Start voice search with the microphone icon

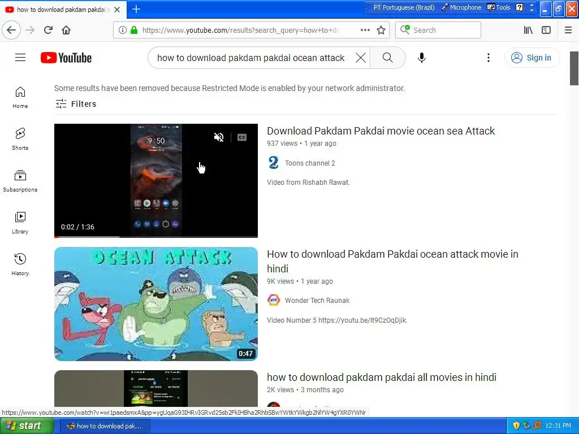pyautogui.click(x=422, y=58)
